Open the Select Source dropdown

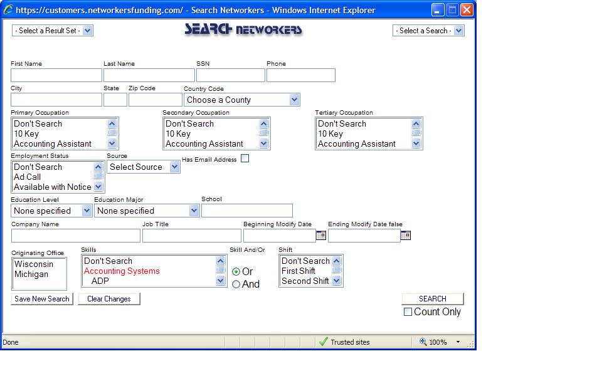coord(144,167)
